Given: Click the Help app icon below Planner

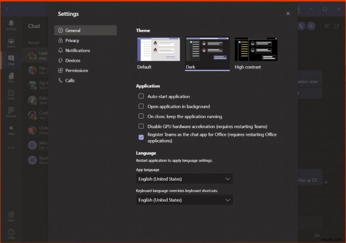Looking at the screenshot, I should (11, 130).
